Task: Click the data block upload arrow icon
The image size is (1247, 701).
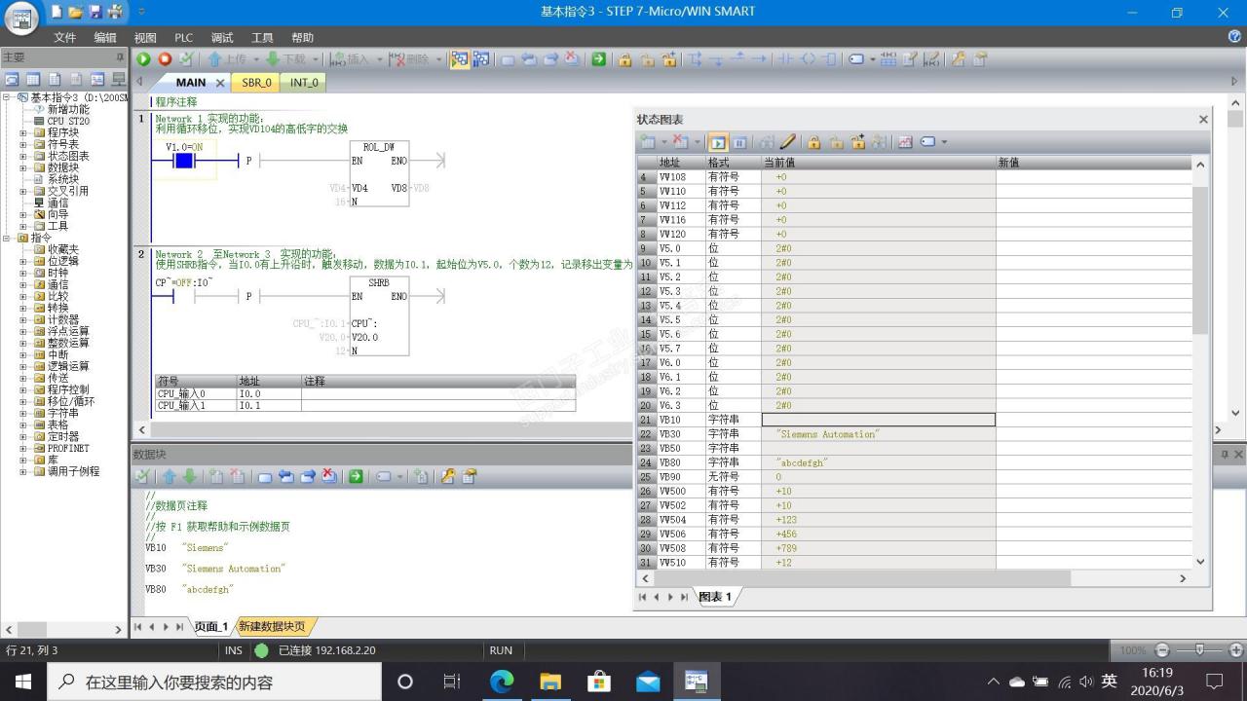Action: point(169,476)
